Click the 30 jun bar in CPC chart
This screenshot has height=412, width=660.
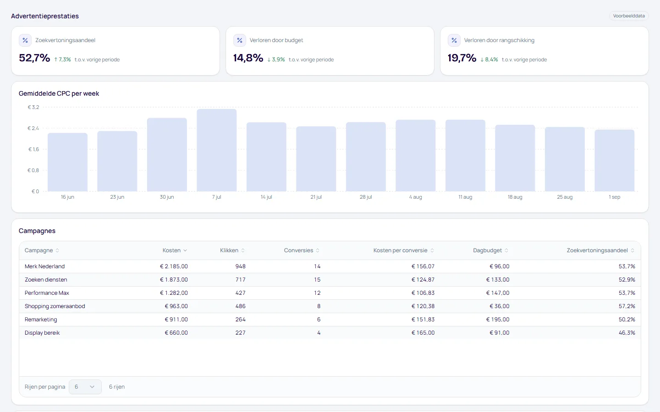[167, 155]
